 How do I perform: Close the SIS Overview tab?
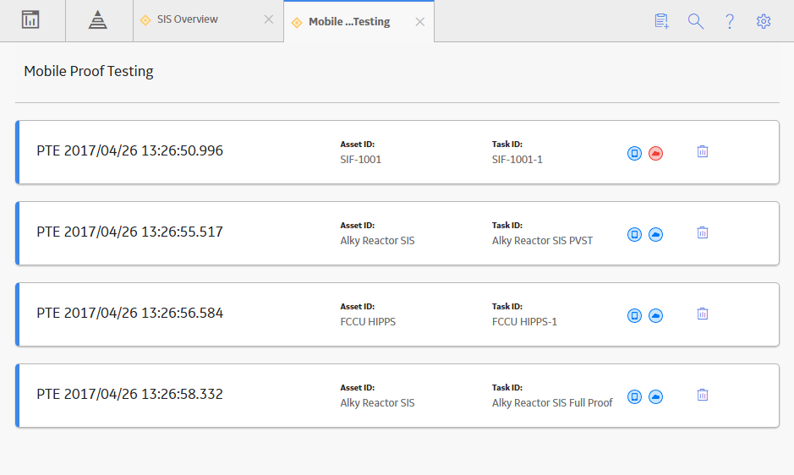(269, 19)
